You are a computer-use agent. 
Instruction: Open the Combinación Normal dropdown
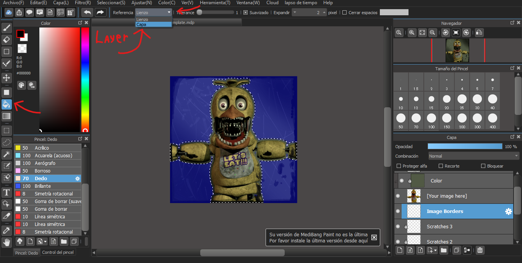pyautogui.click(x=474, y=156)
